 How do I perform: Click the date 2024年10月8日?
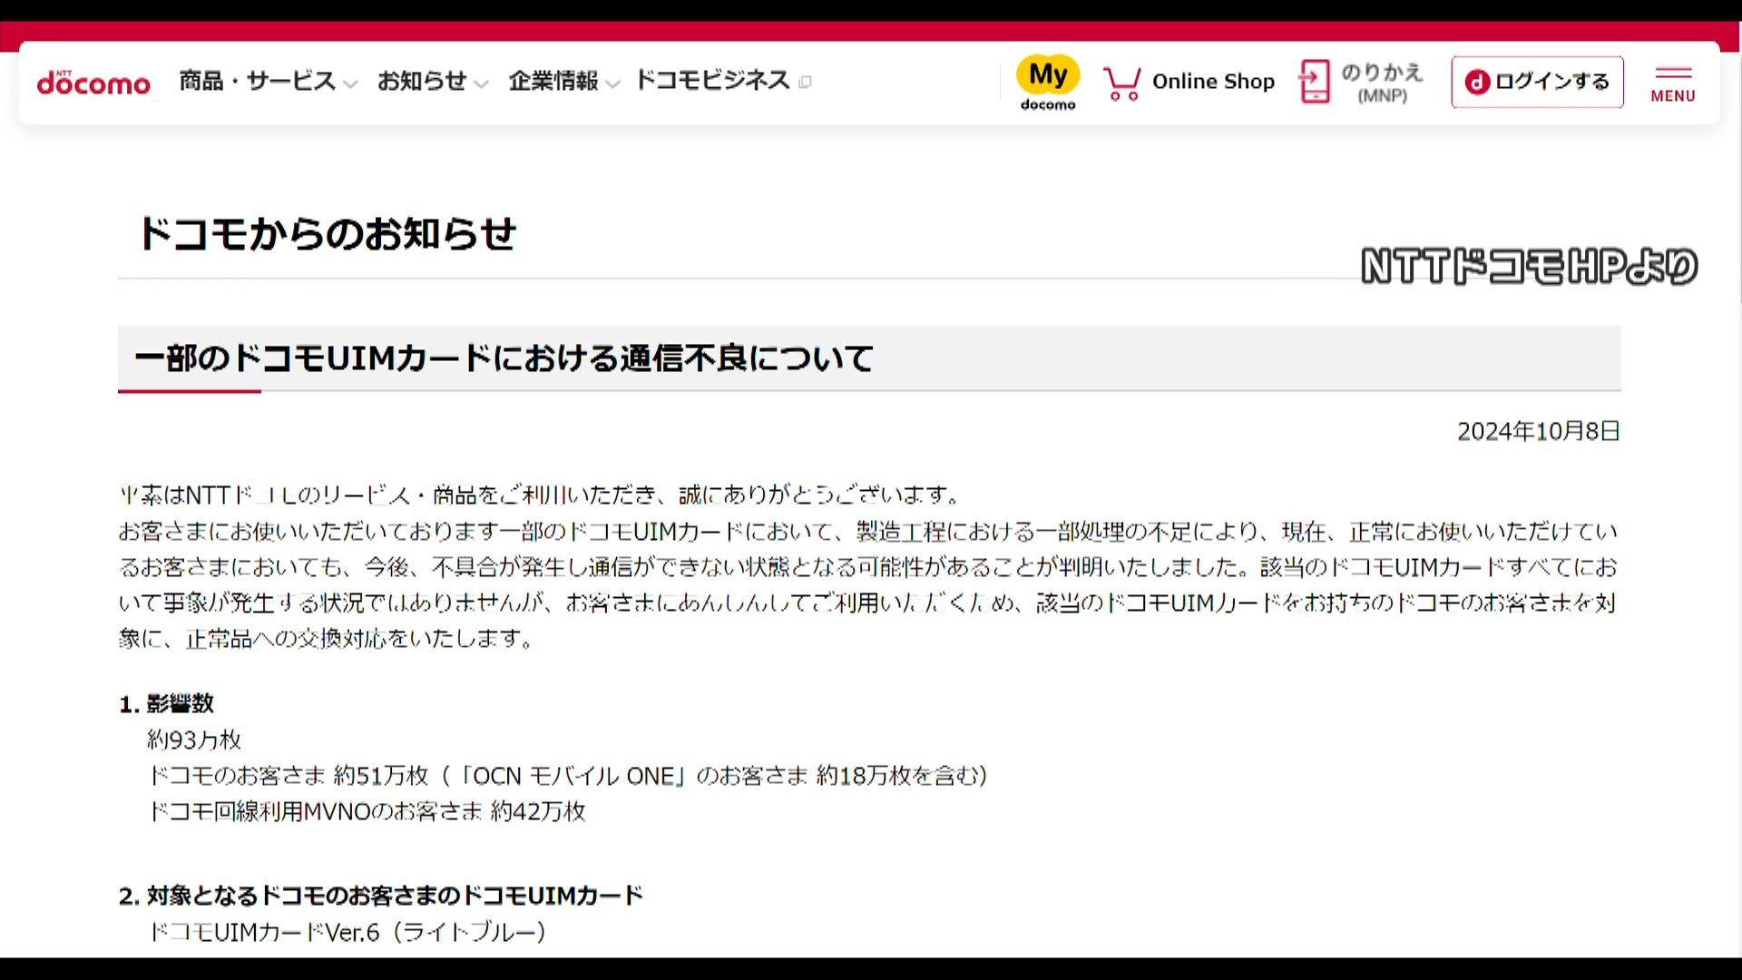coord(1538,432)
